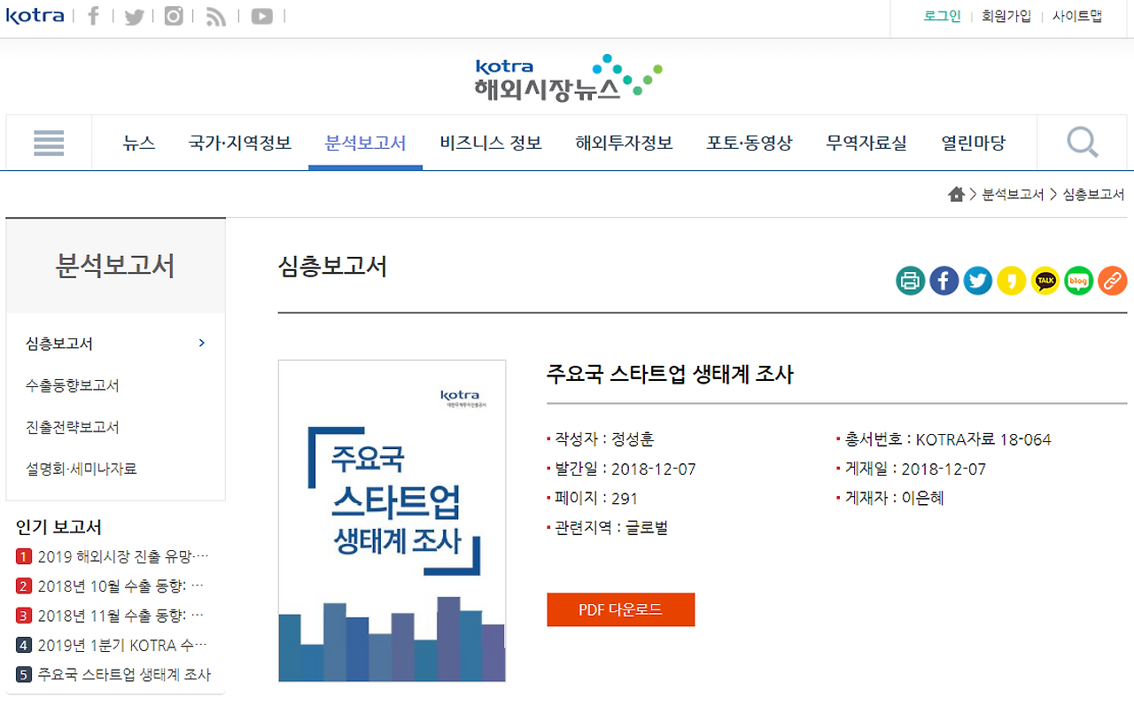Share the report via the Twitter icon
Screen dimensions: 1134x706
pyautogui.click(x=977, y=281)
